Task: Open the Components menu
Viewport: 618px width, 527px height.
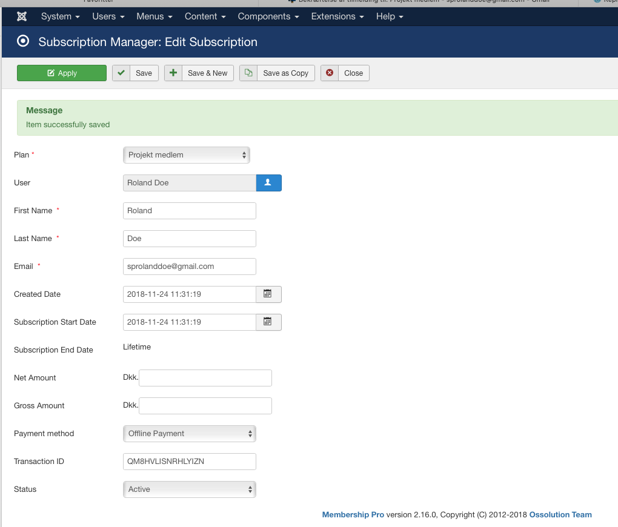Action: pos(268,16)
